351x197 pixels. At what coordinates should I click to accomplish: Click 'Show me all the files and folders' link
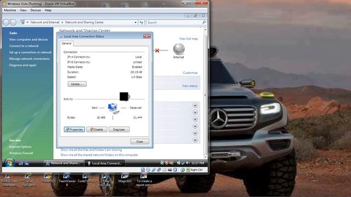pos(91,150)
